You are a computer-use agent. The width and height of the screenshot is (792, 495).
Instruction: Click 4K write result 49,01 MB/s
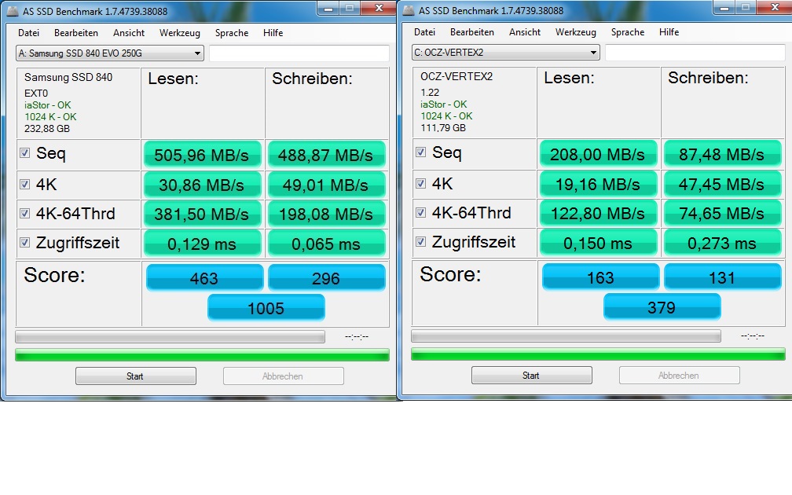[x=326, y=185]
